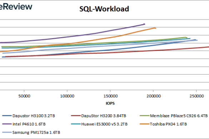Click the 150000 axis tick label

110,96
